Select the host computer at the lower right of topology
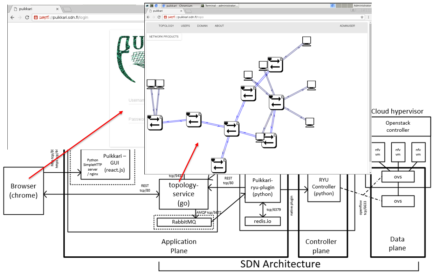 coord(310,122)
